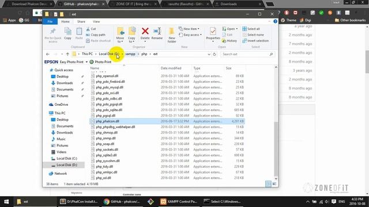Open the Move to dropdown
Screen dimensions: 369x207
120,35
